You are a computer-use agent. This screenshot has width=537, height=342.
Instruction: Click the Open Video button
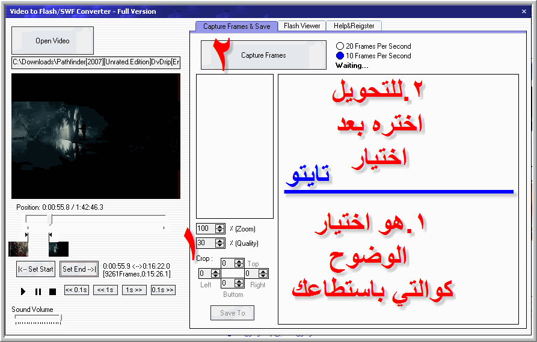[52, 41]
